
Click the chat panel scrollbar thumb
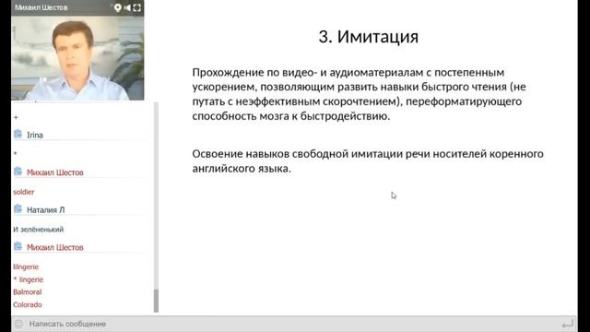click(156, 301)
